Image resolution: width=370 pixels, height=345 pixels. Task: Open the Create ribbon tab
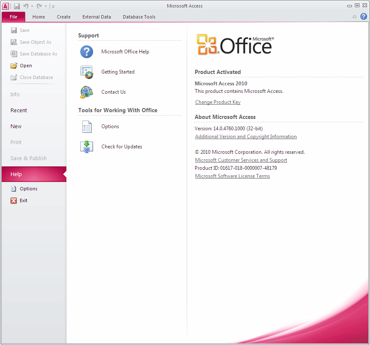pos(64,17)
